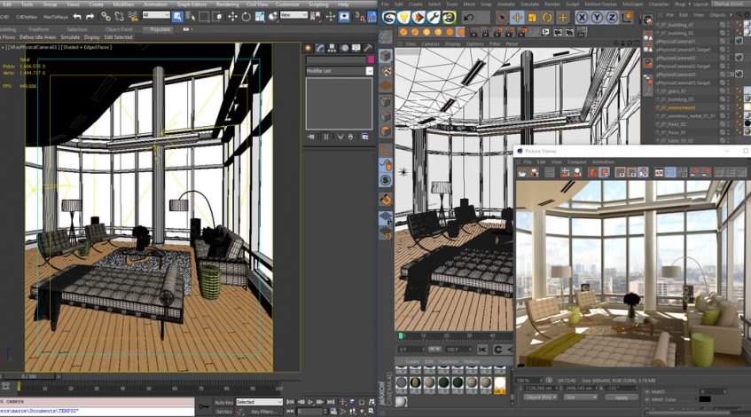Click the Populate ribbon tab

[x=160, y=29]
